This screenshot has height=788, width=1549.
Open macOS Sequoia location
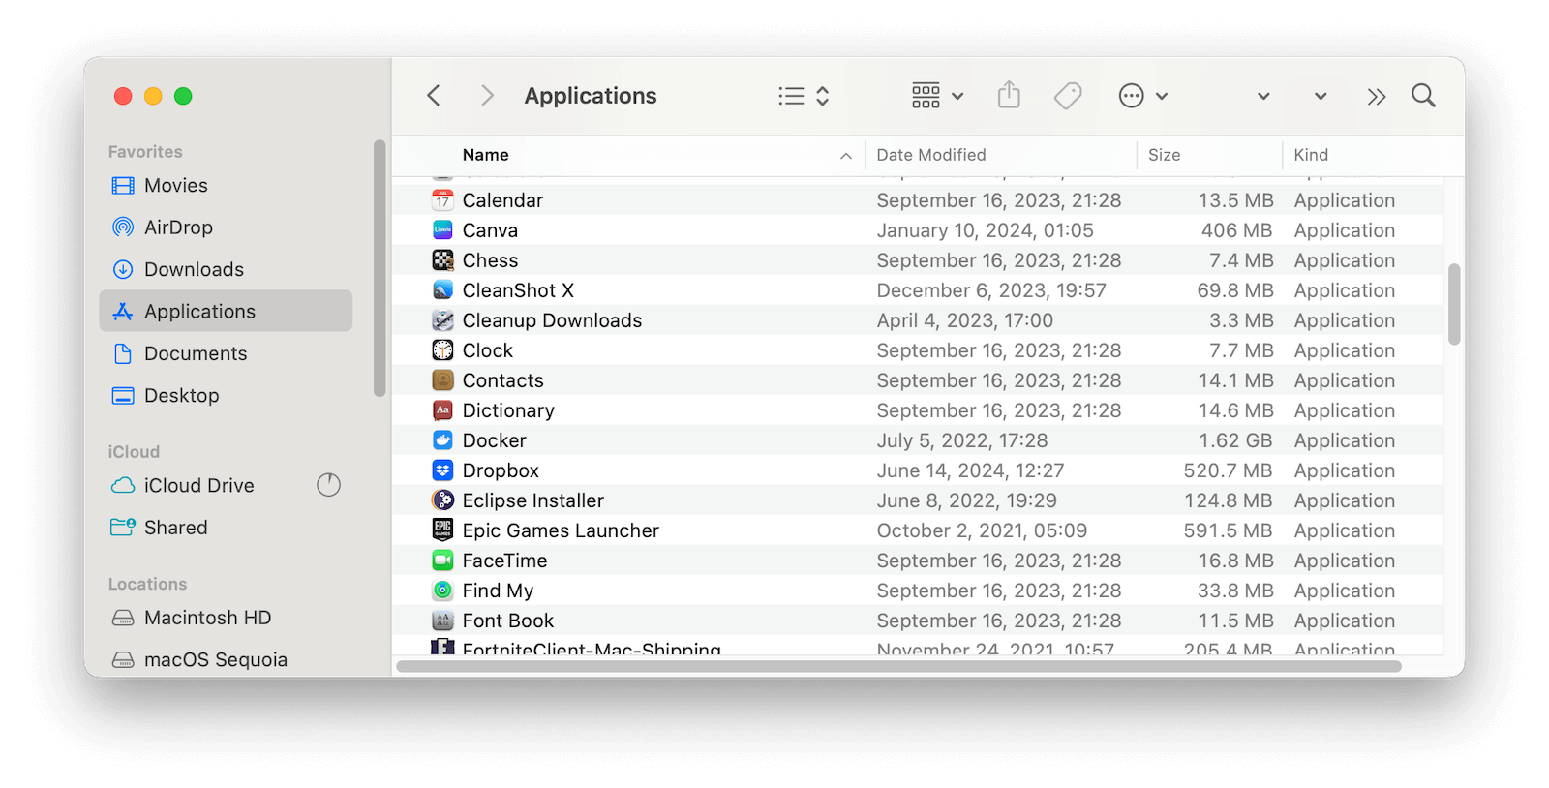point(226,659)
